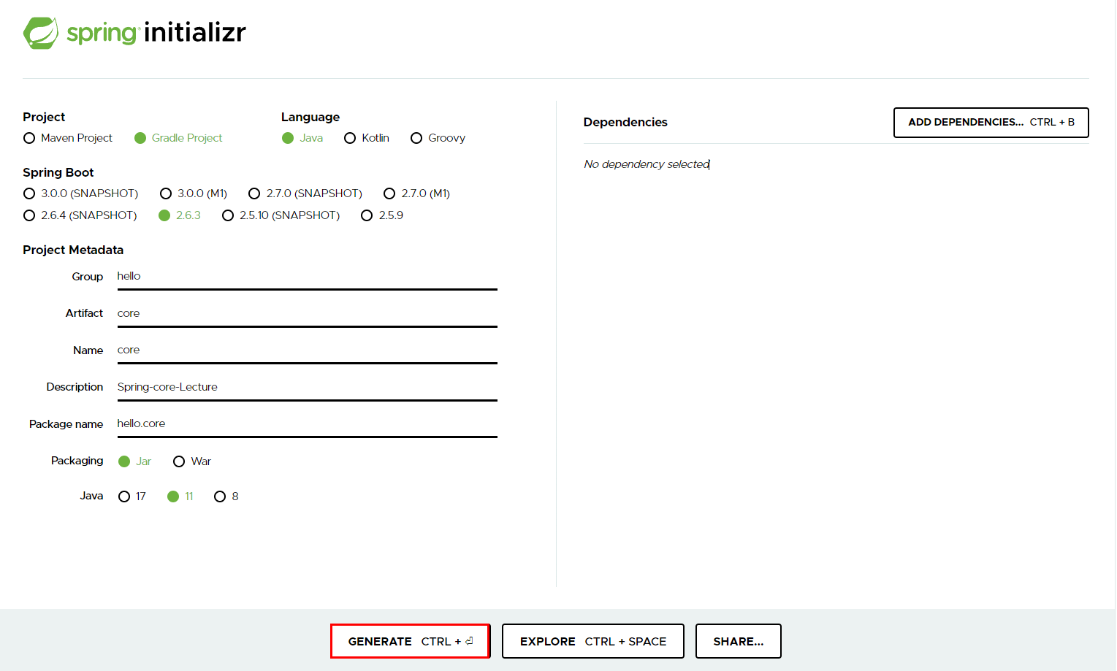Viewport: 1117px width, 671px height.
Task: Choose Java version 17
Action: 132,496
